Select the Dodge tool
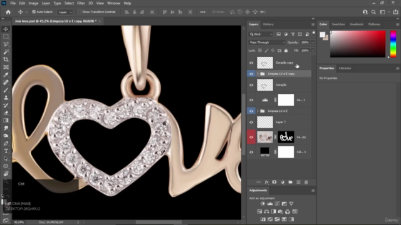The width and height of the screenshot is (401, 225). coord(6,136)
